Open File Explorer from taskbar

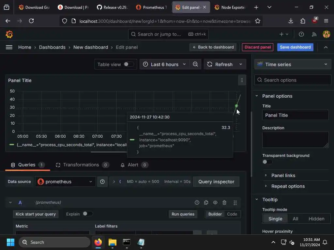tap(112, 242)
